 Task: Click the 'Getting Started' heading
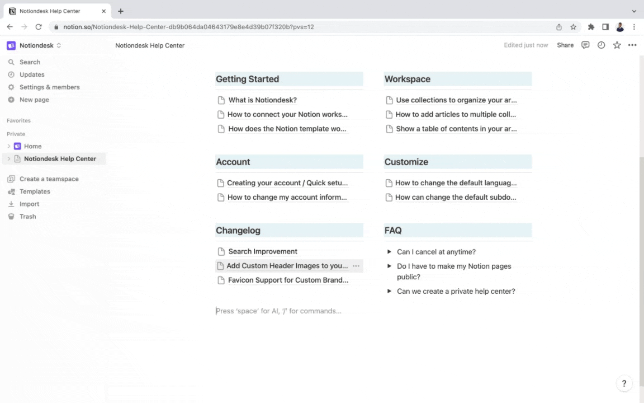tap(247, 79)
